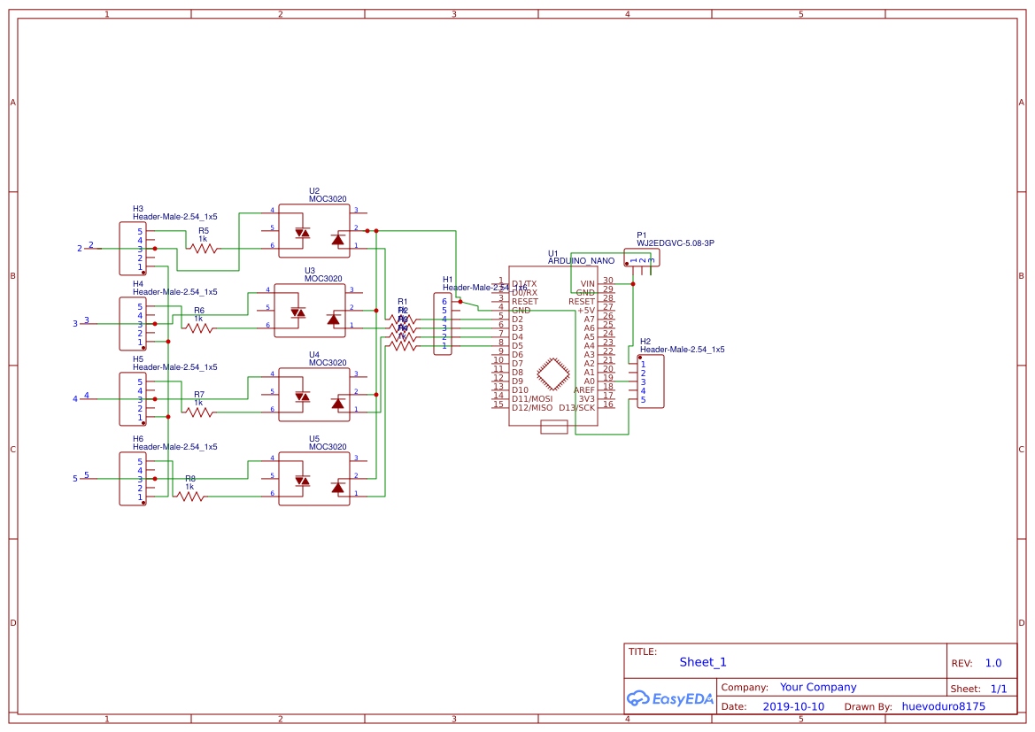Select the net label on resistor R1 stack
1035x732 pixels.
tap(403, 301)
